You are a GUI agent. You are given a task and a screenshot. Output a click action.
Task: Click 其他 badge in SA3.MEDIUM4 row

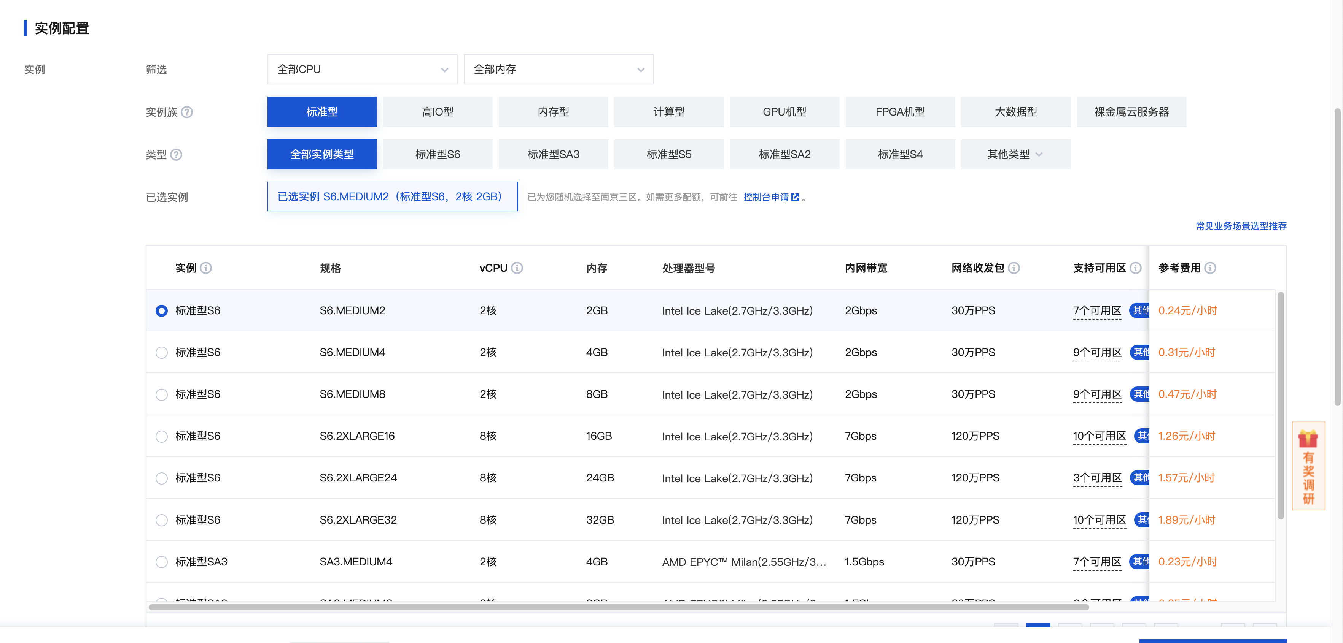click(x=1139, y=562)
